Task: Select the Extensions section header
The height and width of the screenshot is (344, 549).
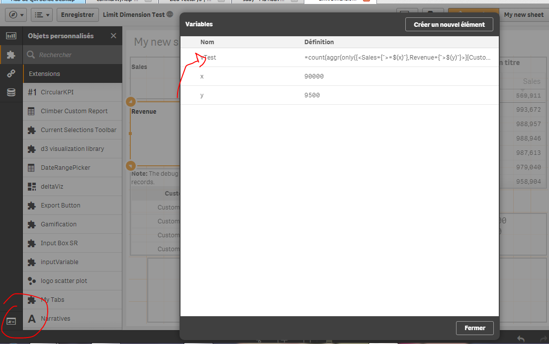Action: 73,74
